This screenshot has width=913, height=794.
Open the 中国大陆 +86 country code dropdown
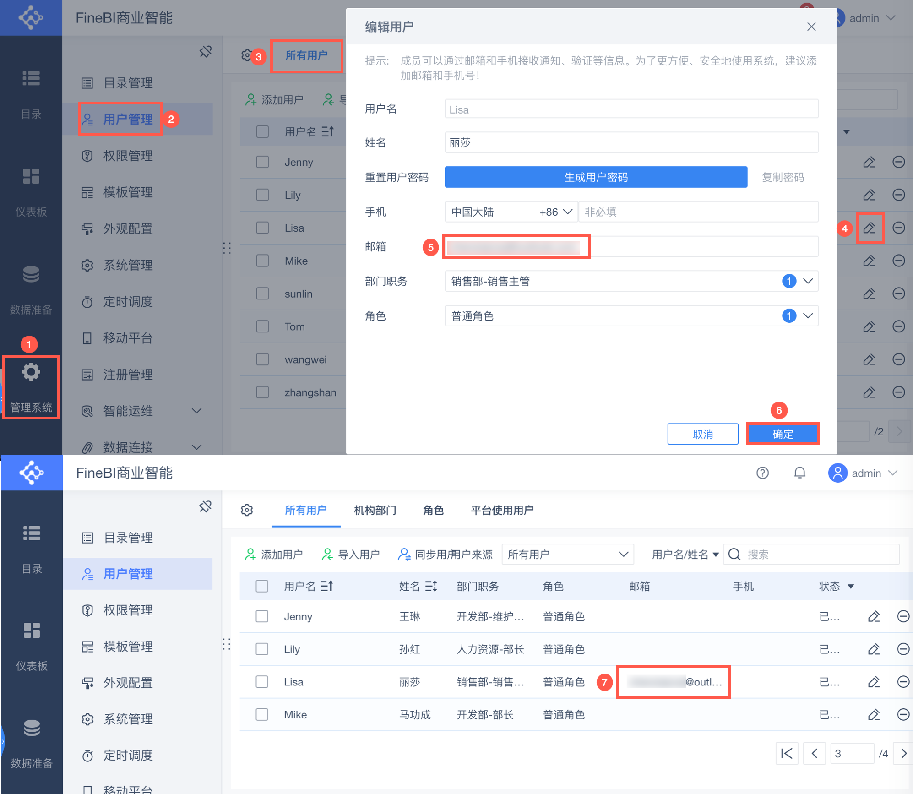click(511, 212)
